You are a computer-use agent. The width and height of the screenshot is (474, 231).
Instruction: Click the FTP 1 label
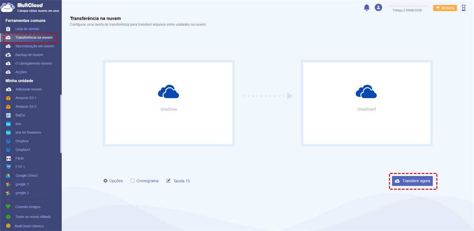[20, 167]
